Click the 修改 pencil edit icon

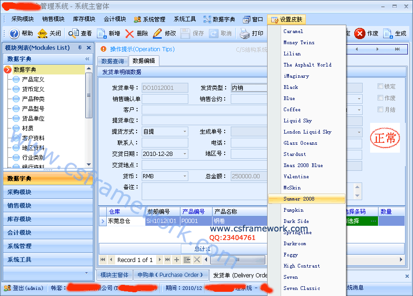(158, 34)
